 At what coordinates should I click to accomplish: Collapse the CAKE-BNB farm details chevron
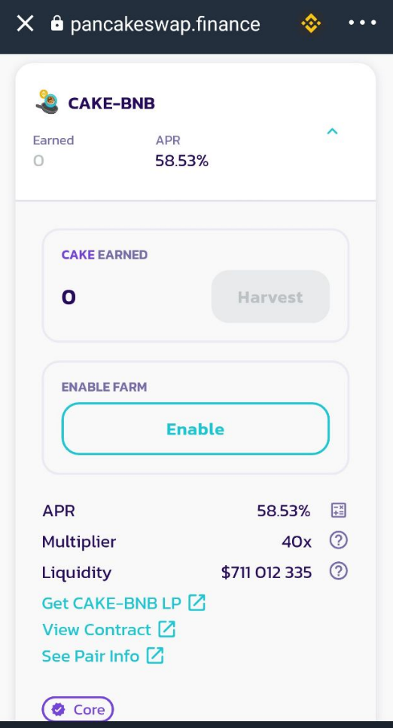click(332, 131)
